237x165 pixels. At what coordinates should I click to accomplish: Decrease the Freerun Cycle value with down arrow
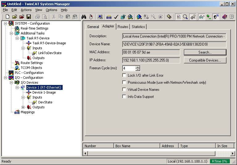(138, 70)
